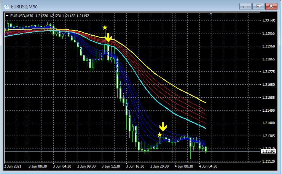Click the chart window icon in title bar
The image size is (282, 174).
6,6
